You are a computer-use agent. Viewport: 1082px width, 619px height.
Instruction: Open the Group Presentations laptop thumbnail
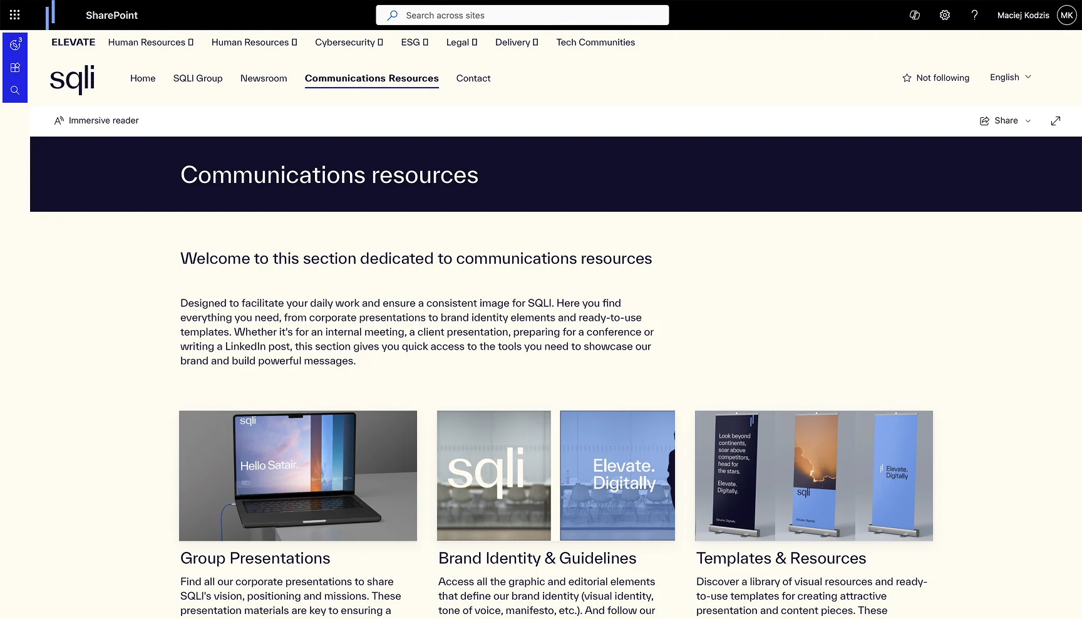click(x=298, y=476)
